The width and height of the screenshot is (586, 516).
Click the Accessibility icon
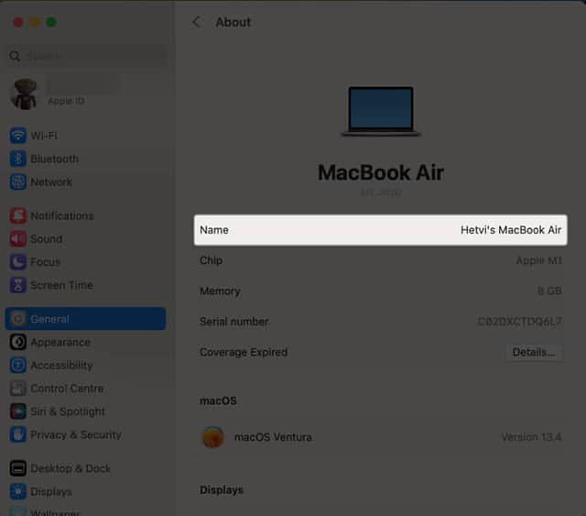tap(18, 365)
